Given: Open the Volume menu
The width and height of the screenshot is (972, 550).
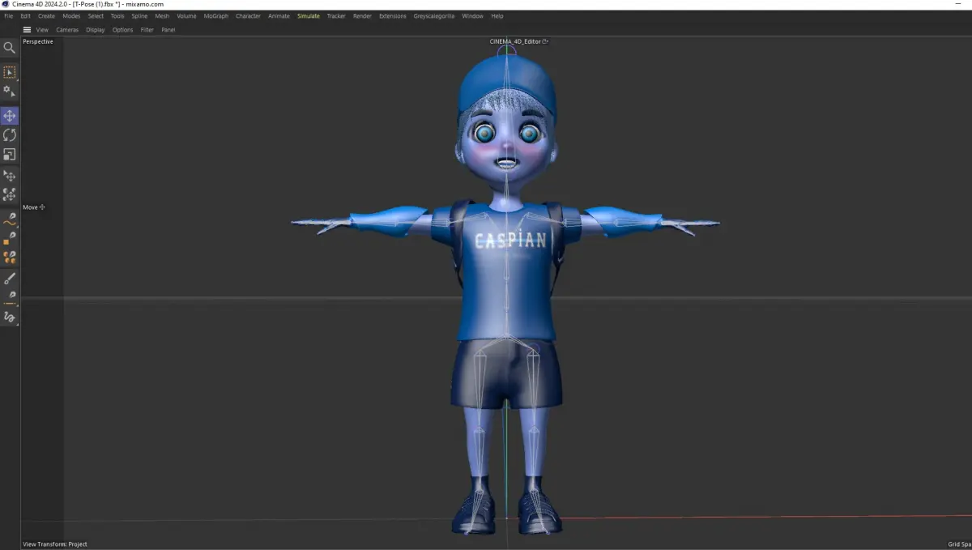Looking at the screenshot, I should pyautogui.click(x=186, y=16).
